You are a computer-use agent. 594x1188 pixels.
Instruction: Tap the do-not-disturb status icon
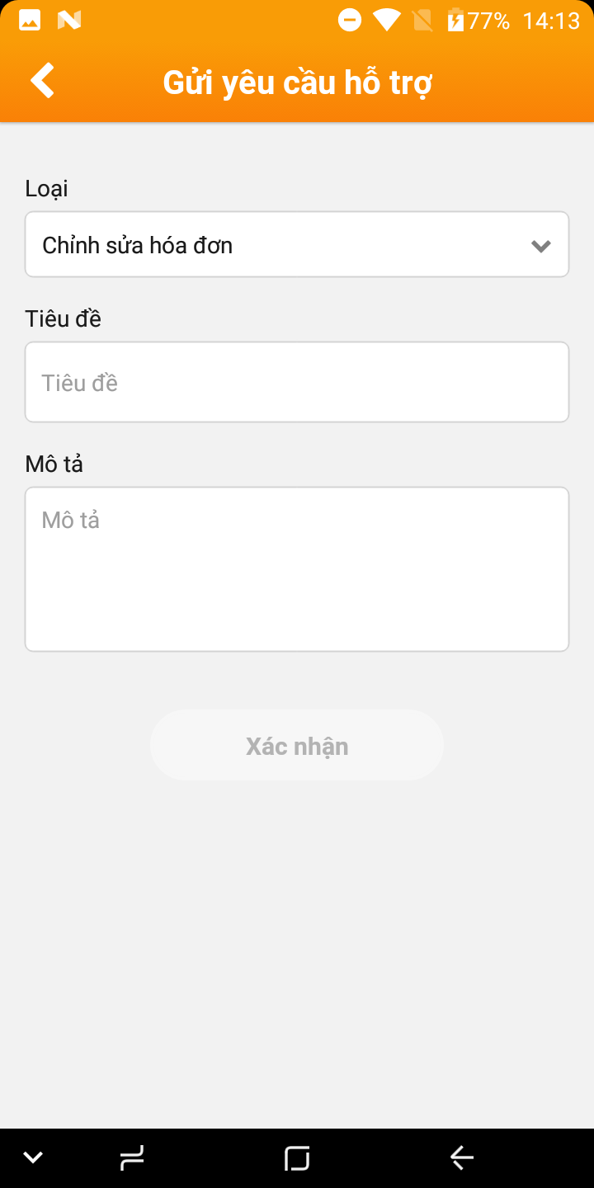click(350, 20)
